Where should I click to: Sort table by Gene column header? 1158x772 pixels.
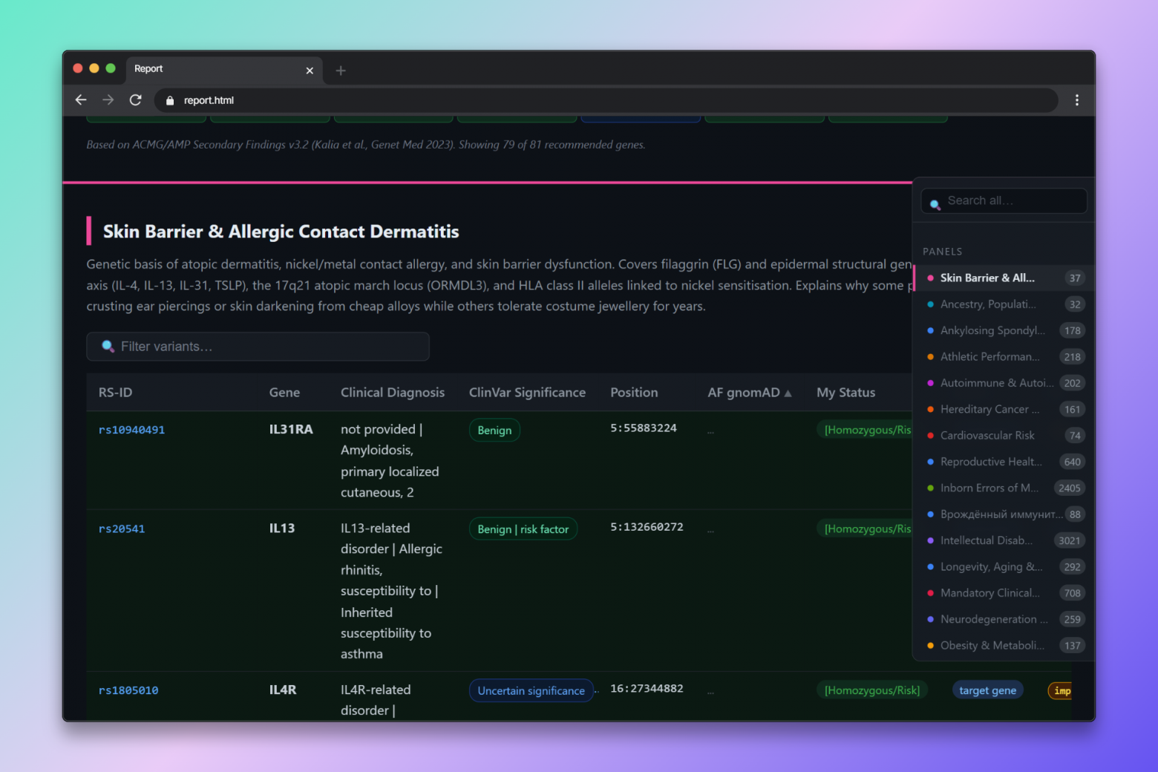284,393
